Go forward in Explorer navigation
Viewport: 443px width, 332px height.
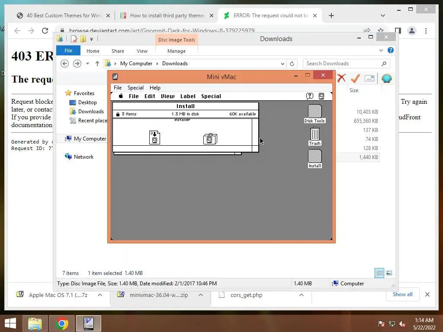click(77, 64)
